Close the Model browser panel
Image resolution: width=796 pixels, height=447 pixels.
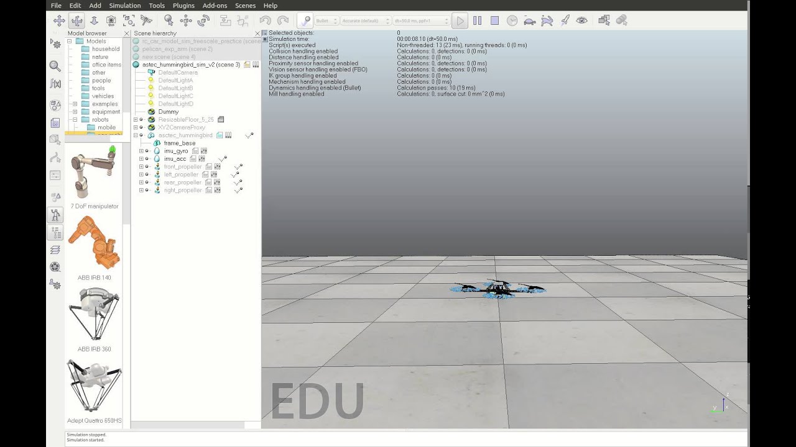pyautogui.click(x=127, y=34)
